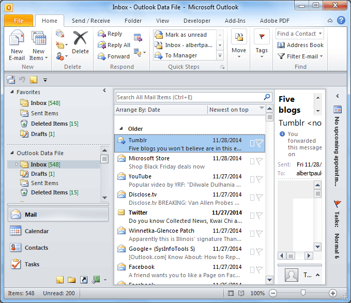Viewport: 351px width, 303px height.
Task: Click the large Delete X icon
Action: point(80,38)
